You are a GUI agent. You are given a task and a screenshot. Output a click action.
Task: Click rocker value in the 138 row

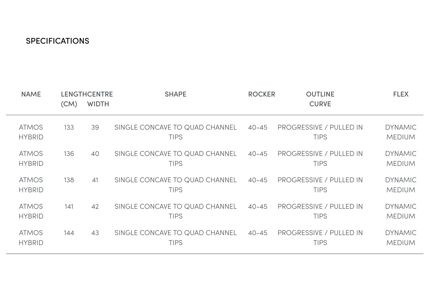coord(258,180)
